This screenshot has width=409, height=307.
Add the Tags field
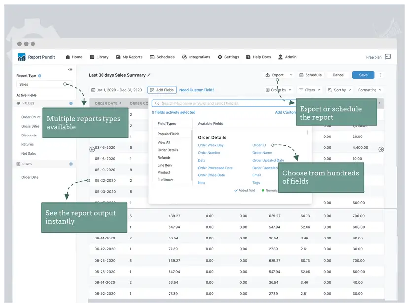point(256,183)
